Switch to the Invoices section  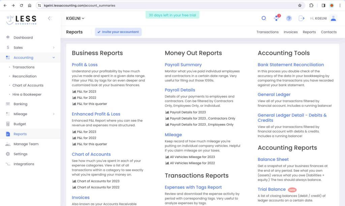290,32
